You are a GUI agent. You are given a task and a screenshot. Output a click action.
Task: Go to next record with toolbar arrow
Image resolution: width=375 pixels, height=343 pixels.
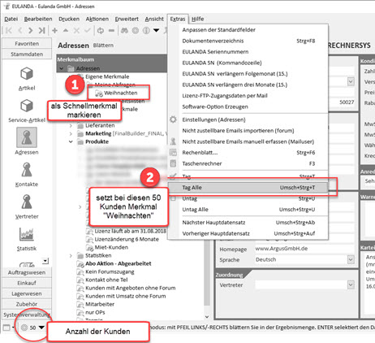tap(31, 30)
